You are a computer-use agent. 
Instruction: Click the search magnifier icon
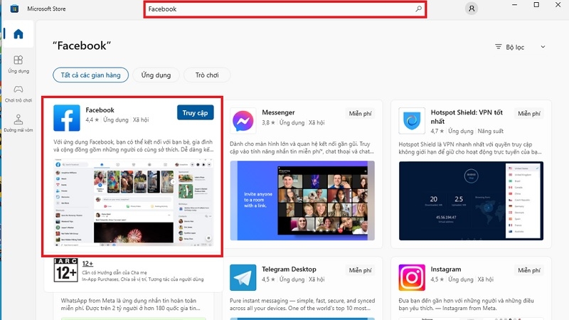coord(418,9)
